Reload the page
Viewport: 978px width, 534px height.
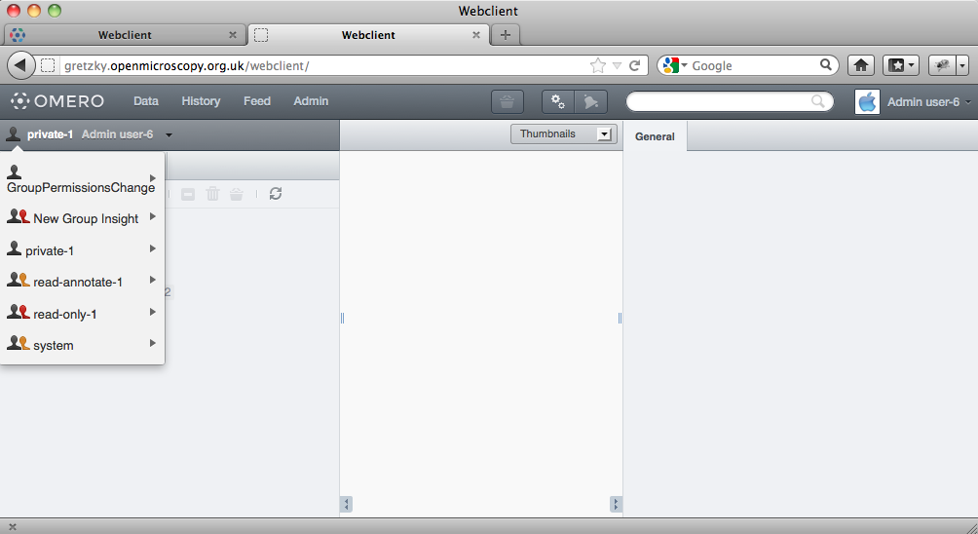(x=635, y=65)
